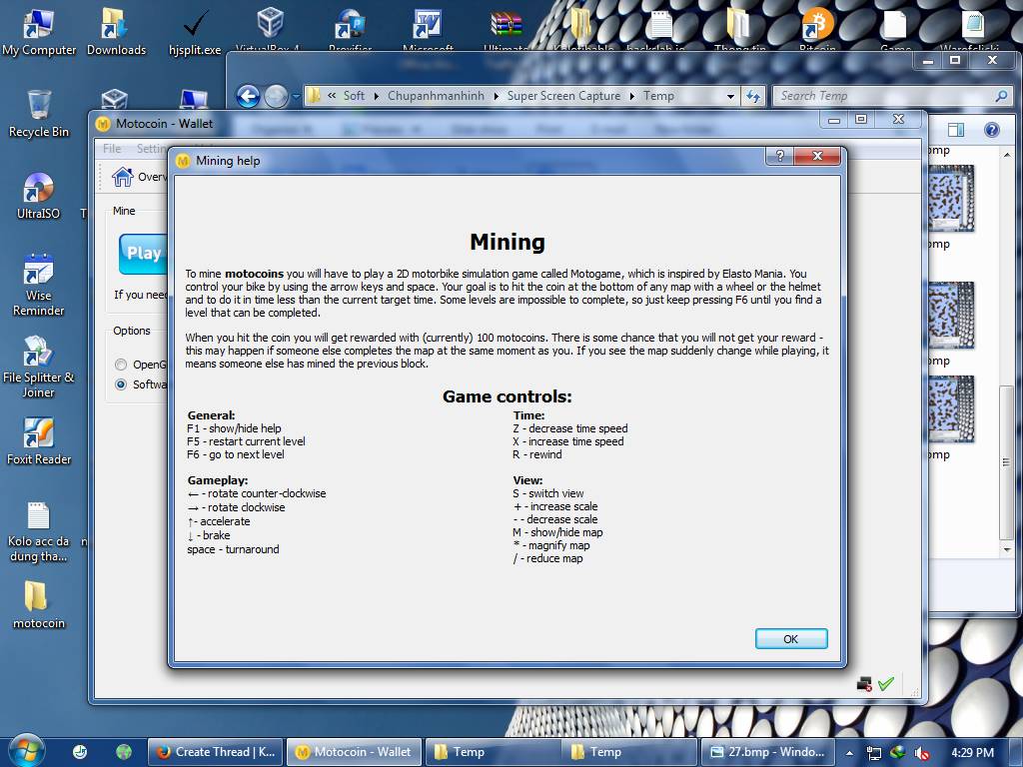
Task: Open the Settings menu in Motocoin Wallet
Action: click(x=151, y=149)
